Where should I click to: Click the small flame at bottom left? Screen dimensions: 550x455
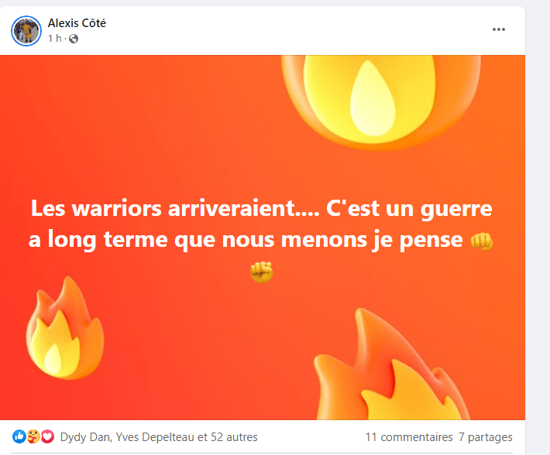pos(65,328)
